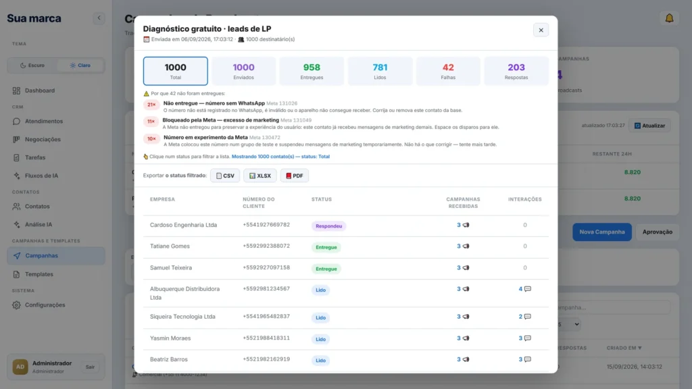Click Nova Campanha button in background page
Screen dimensions: 692x389
point(602,232)
